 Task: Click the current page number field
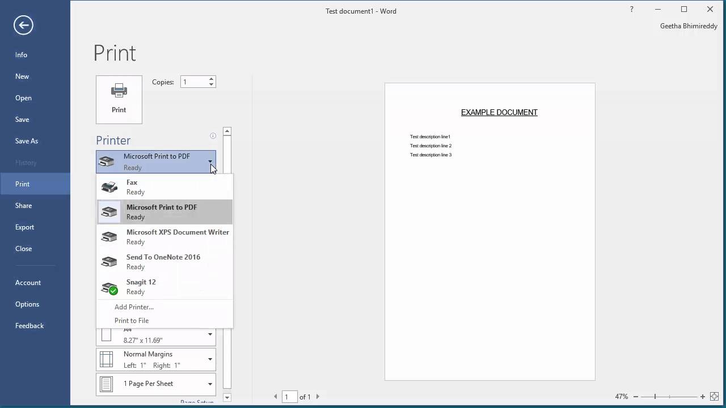(290, 397)
